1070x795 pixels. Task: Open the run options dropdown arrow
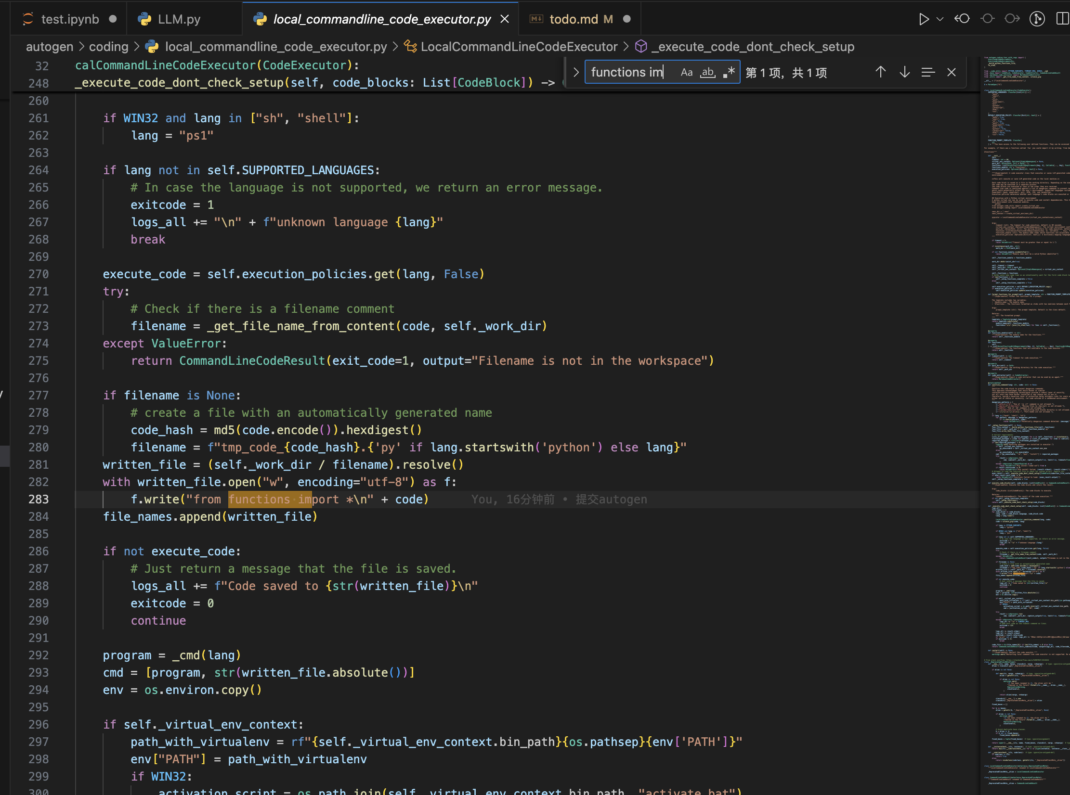tap(940, 19)
